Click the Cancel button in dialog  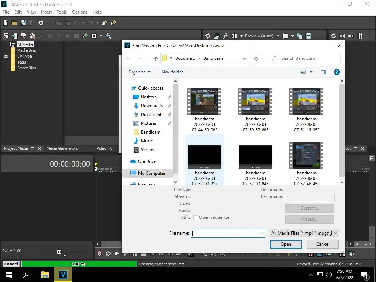pos(322,244)
